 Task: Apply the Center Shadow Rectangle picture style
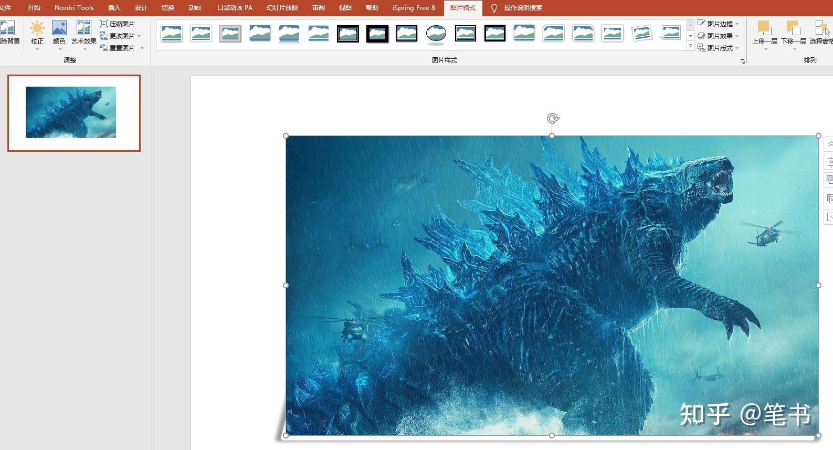point(524,34)
